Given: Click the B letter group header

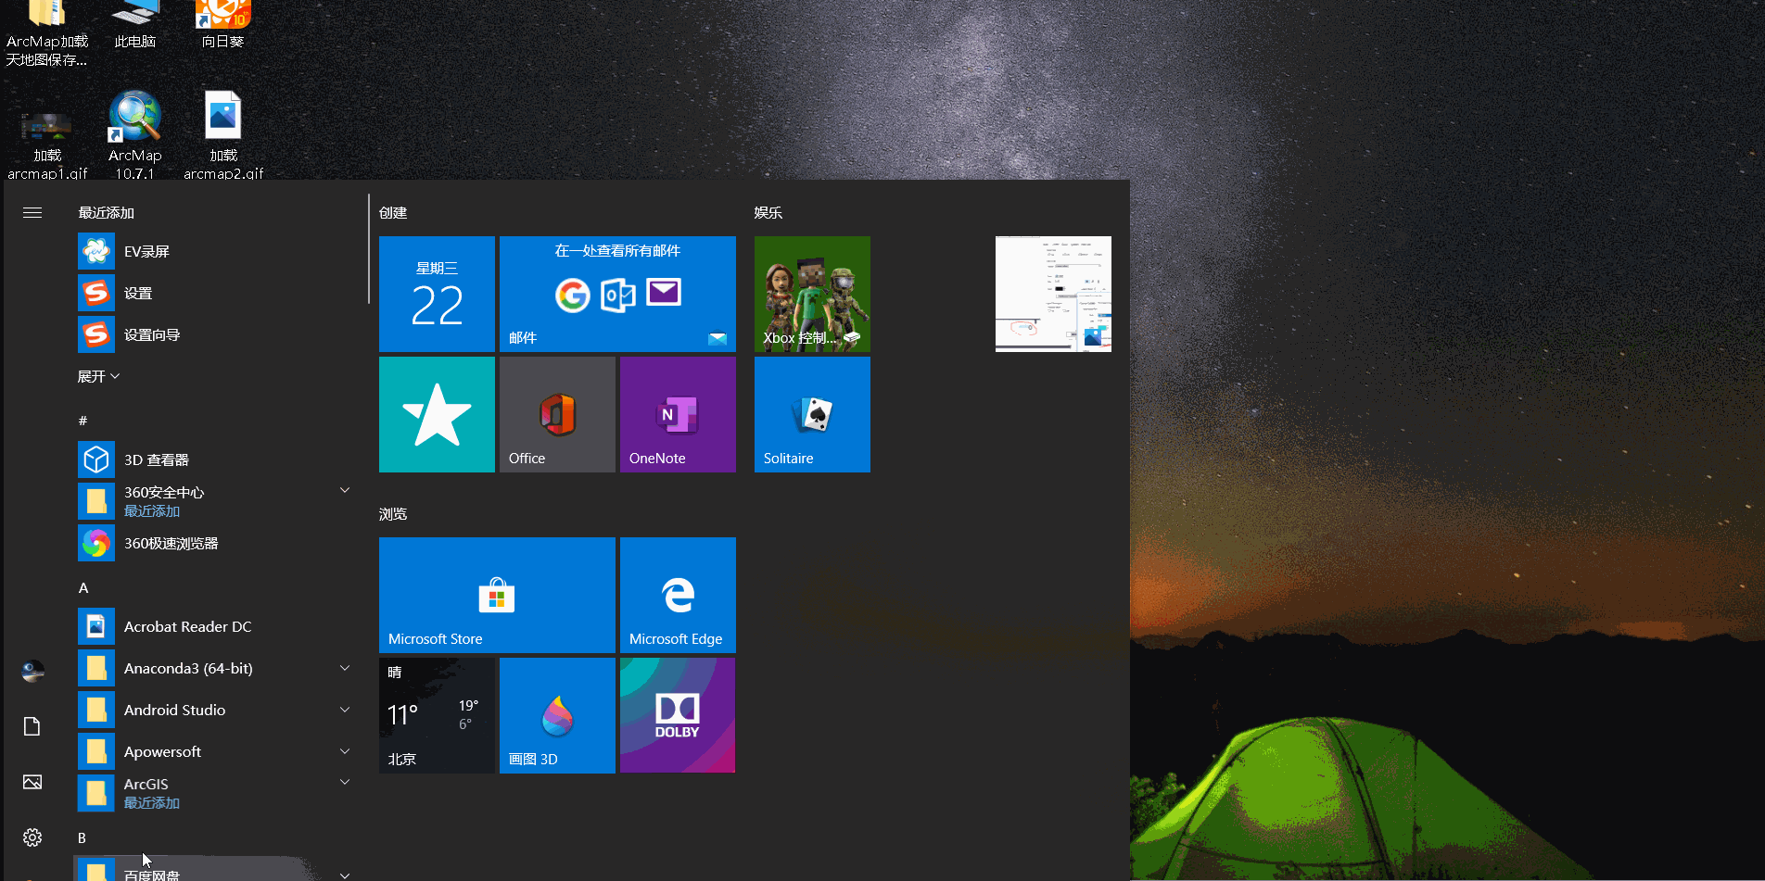Looking at the screenshot, I should pos(82,837).
